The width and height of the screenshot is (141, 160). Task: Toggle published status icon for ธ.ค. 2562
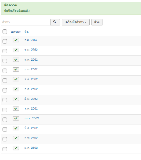16,40
